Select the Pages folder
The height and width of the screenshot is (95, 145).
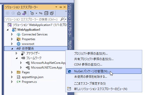[x=26, y=72]
